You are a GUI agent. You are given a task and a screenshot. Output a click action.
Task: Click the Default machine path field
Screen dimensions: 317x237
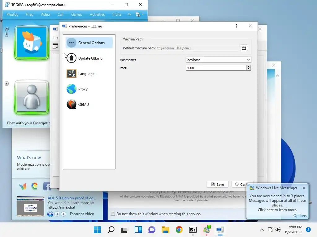pyautogui.click(x=198, y=48)
